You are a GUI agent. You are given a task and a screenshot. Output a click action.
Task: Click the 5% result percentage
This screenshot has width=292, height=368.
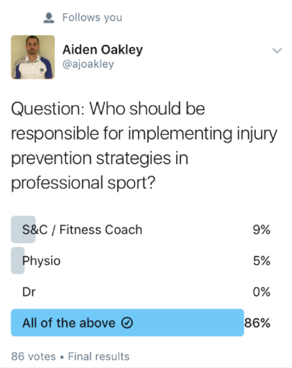click(262, 261)
